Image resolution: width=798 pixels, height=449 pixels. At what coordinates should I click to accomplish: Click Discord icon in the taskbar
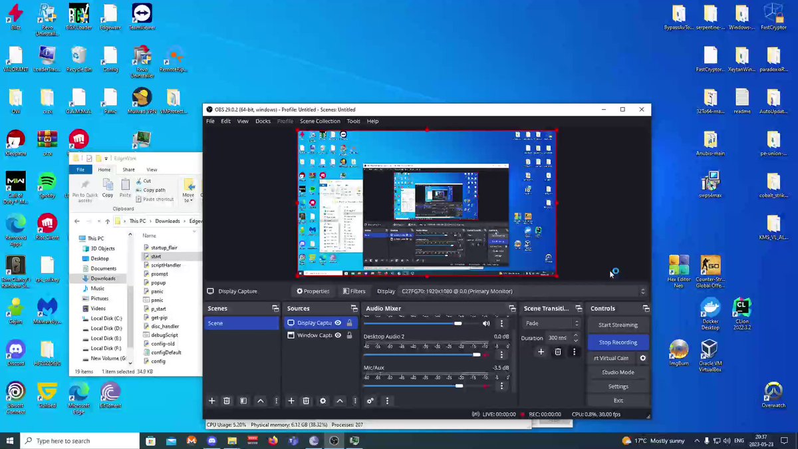coord(212,440)
